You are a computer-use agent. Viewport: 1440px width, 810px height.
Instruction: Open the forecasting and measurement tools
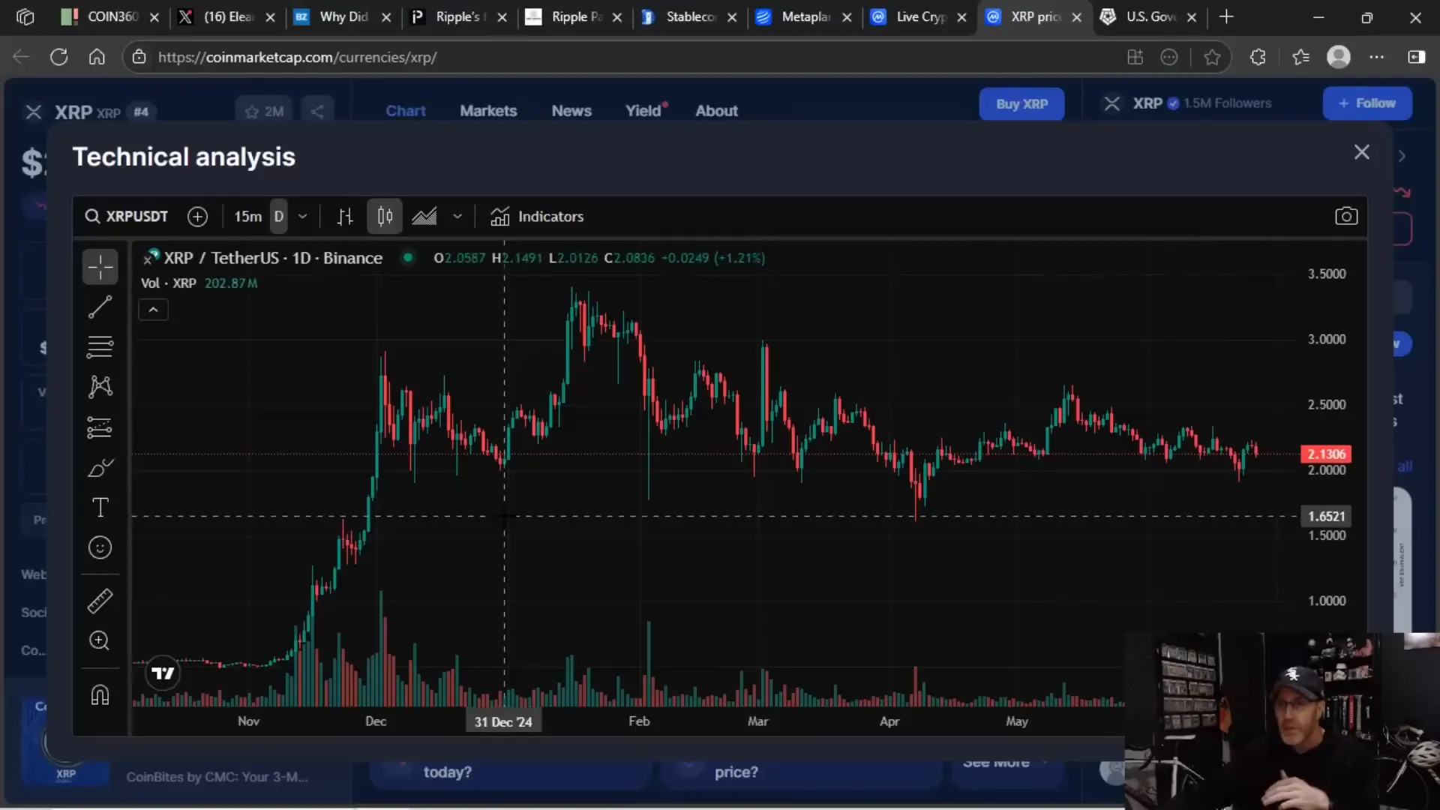100,427
